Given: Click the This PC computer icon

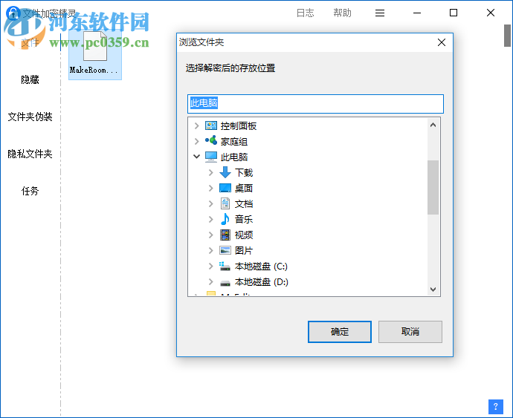Looking at the screenshot, I should point(211,157).
